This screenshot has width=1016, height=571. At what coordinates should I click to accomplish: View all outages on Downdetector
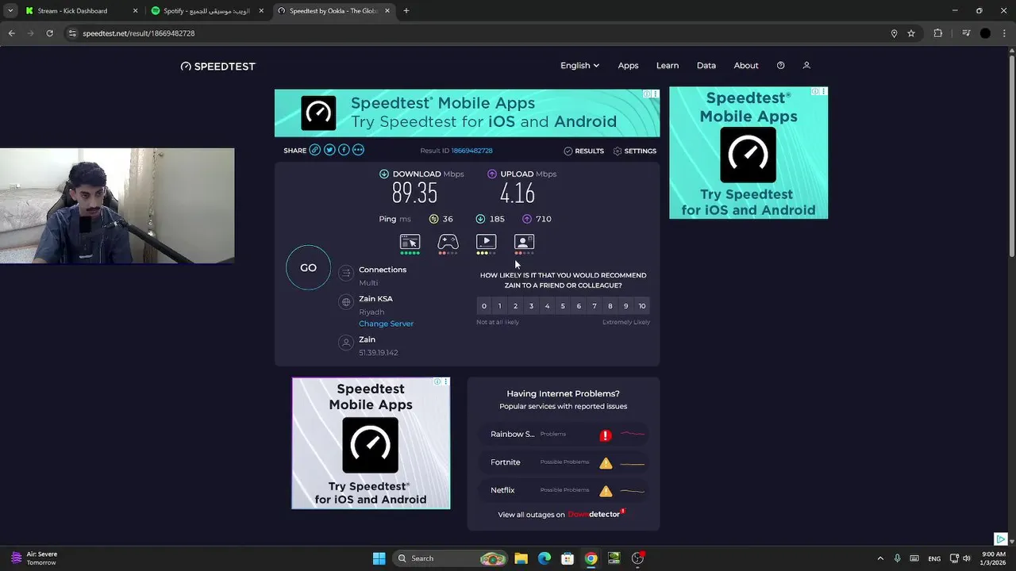[562, 514]
